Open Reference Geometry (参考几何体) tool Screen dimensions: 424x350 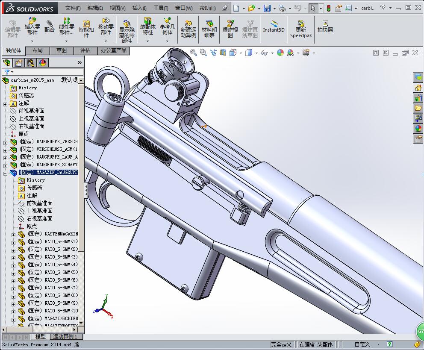coord(168,26)
